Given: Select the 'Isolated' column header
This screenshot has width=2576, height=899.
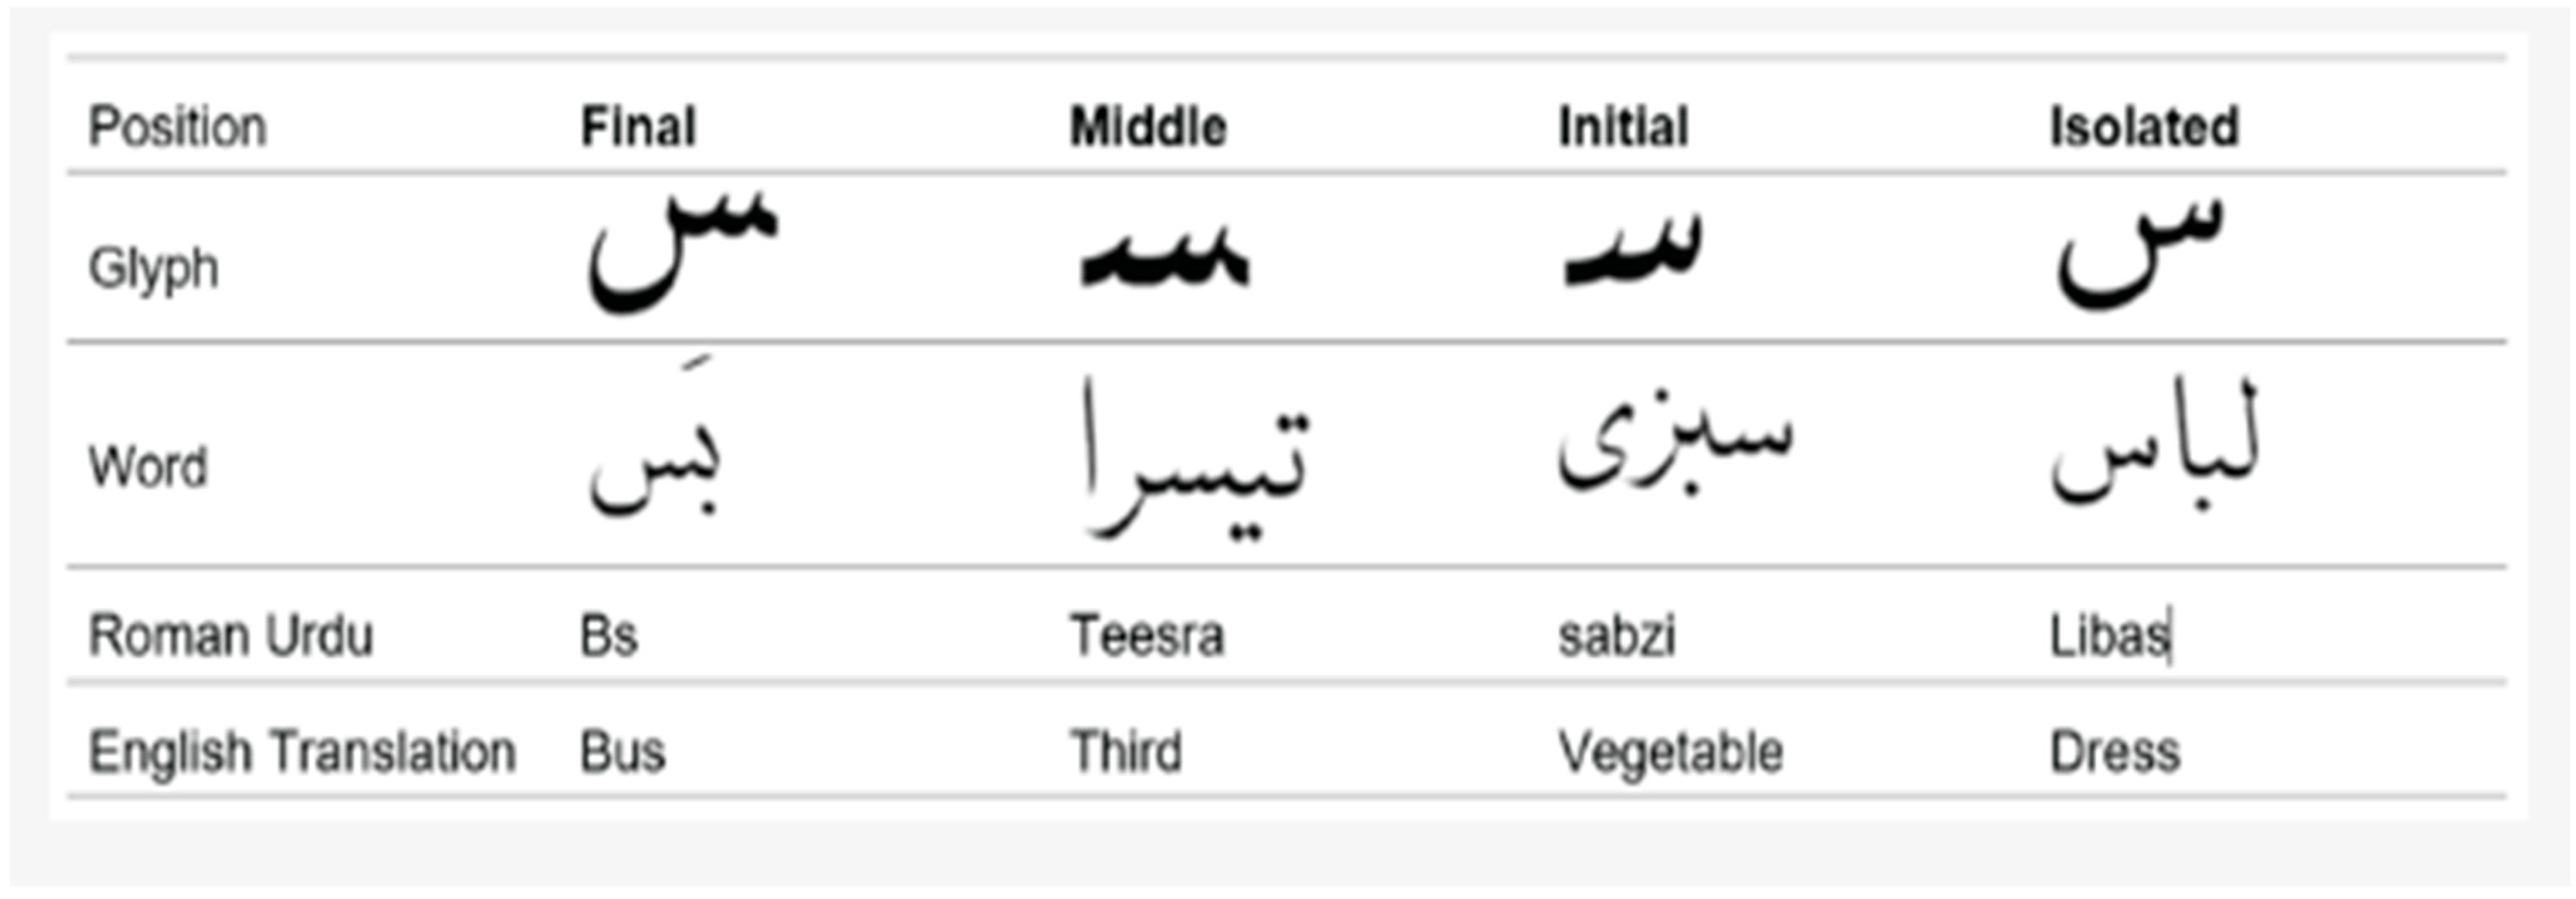Looking at the screenshot, I should pos(2144,127).
